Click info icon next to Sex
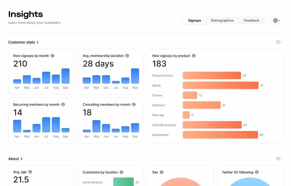291x186 pixels. 162,172
